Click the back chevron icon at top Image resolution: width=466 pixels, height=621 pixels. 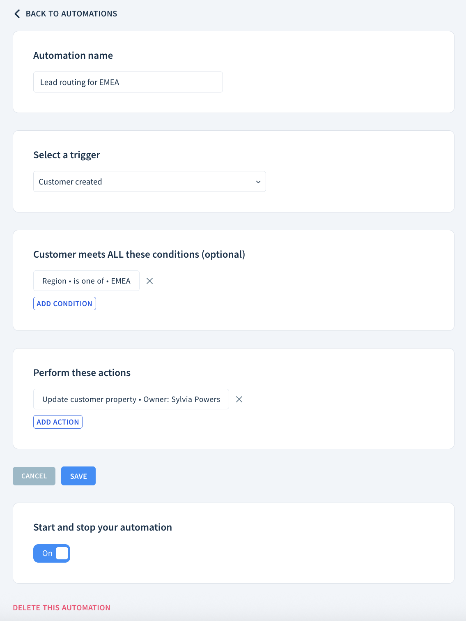[17, 14]
